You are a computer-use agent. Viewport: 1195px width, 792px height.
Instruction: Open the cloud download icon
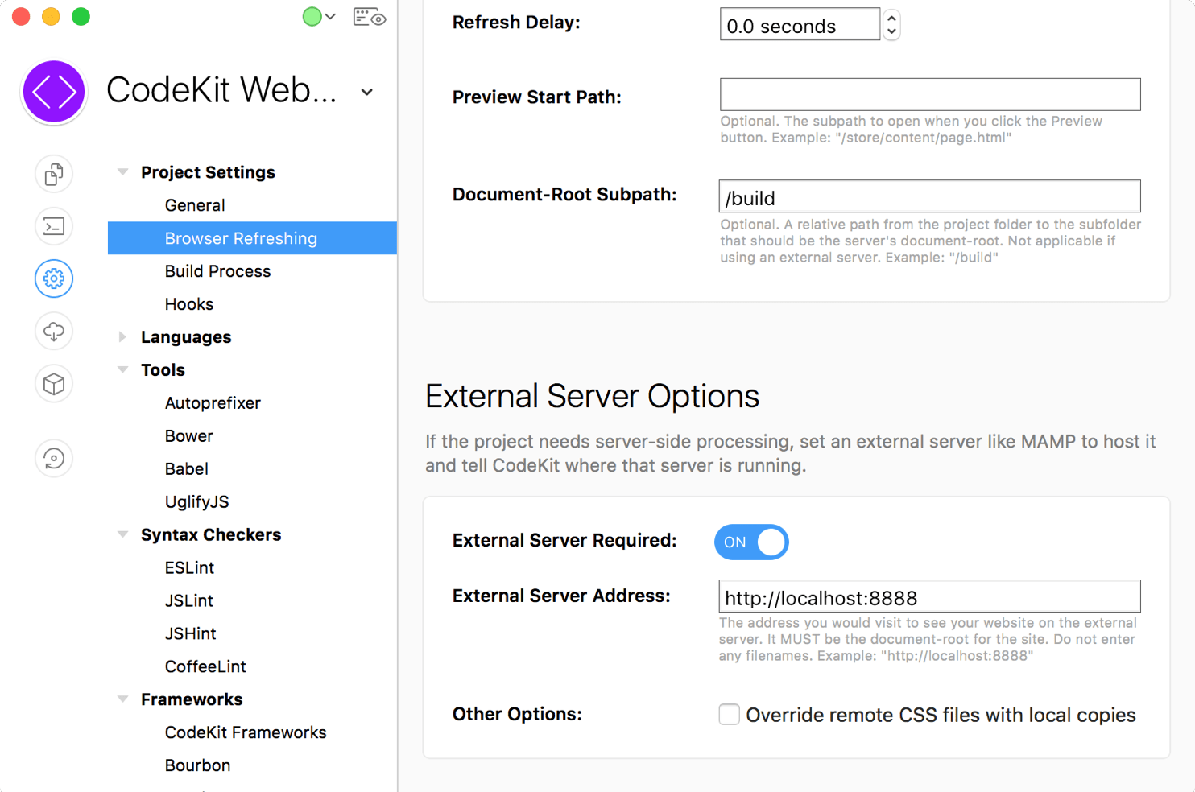[54, 331]
